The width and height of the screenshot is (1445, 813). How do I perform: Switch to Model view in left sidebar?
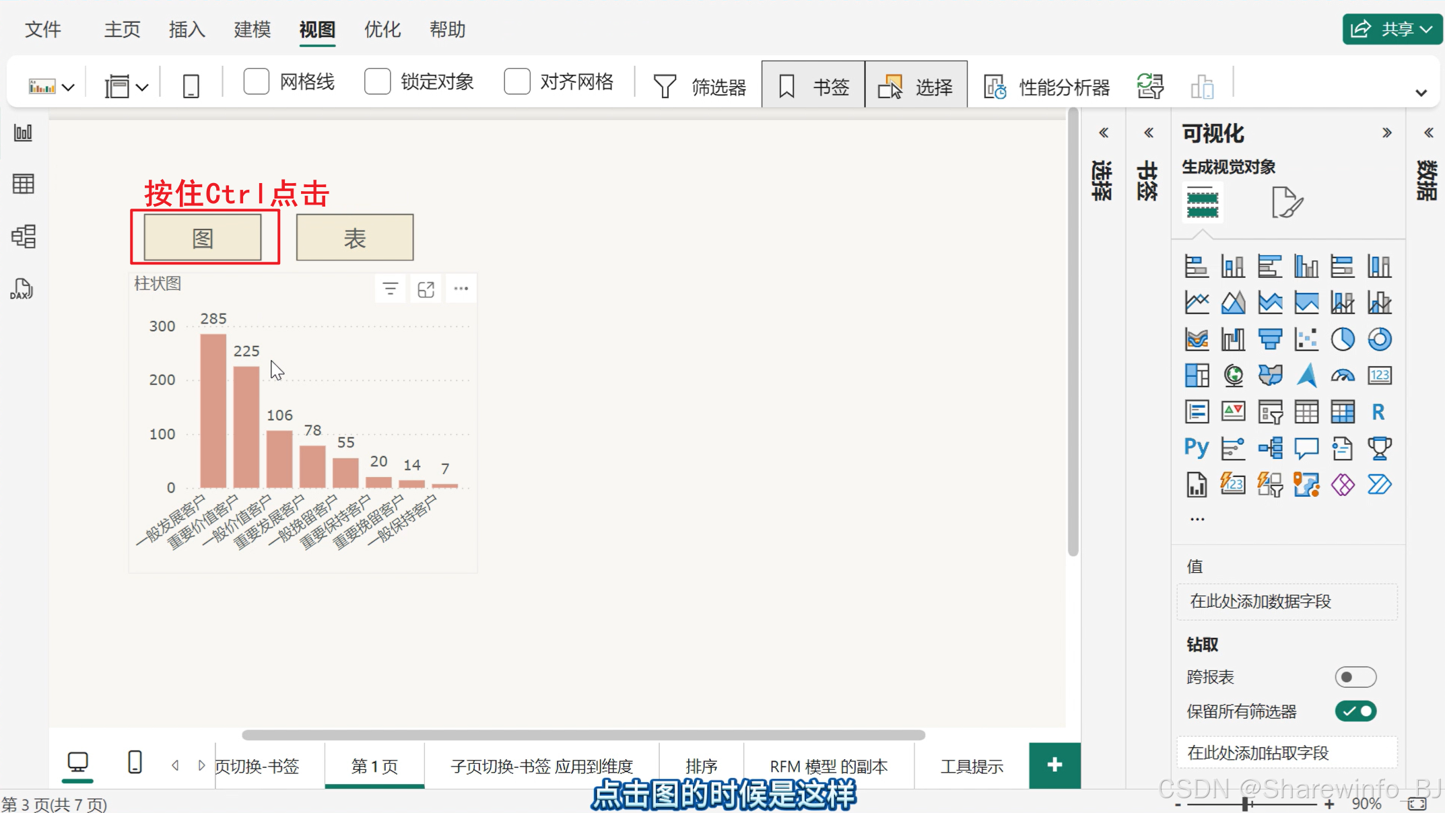pyautogui.click(x=24, y=236)
